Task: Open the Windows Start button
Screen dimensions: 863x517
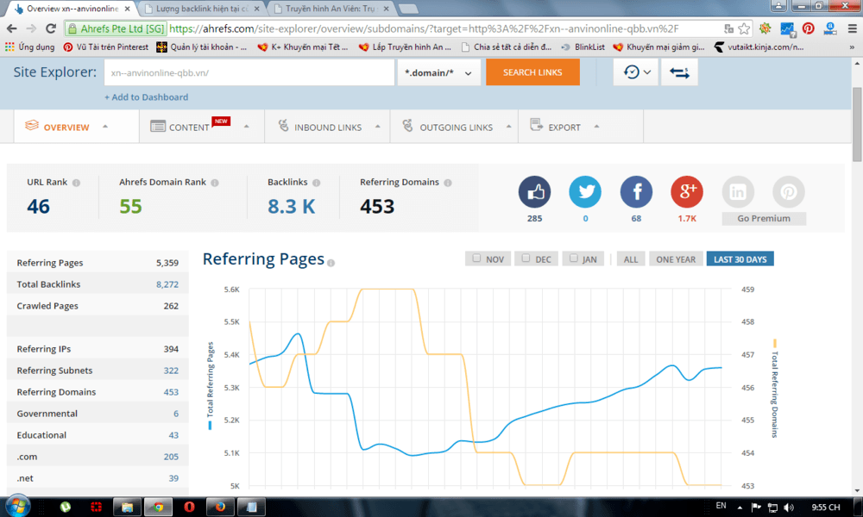Action: click(x=17, y=506)
